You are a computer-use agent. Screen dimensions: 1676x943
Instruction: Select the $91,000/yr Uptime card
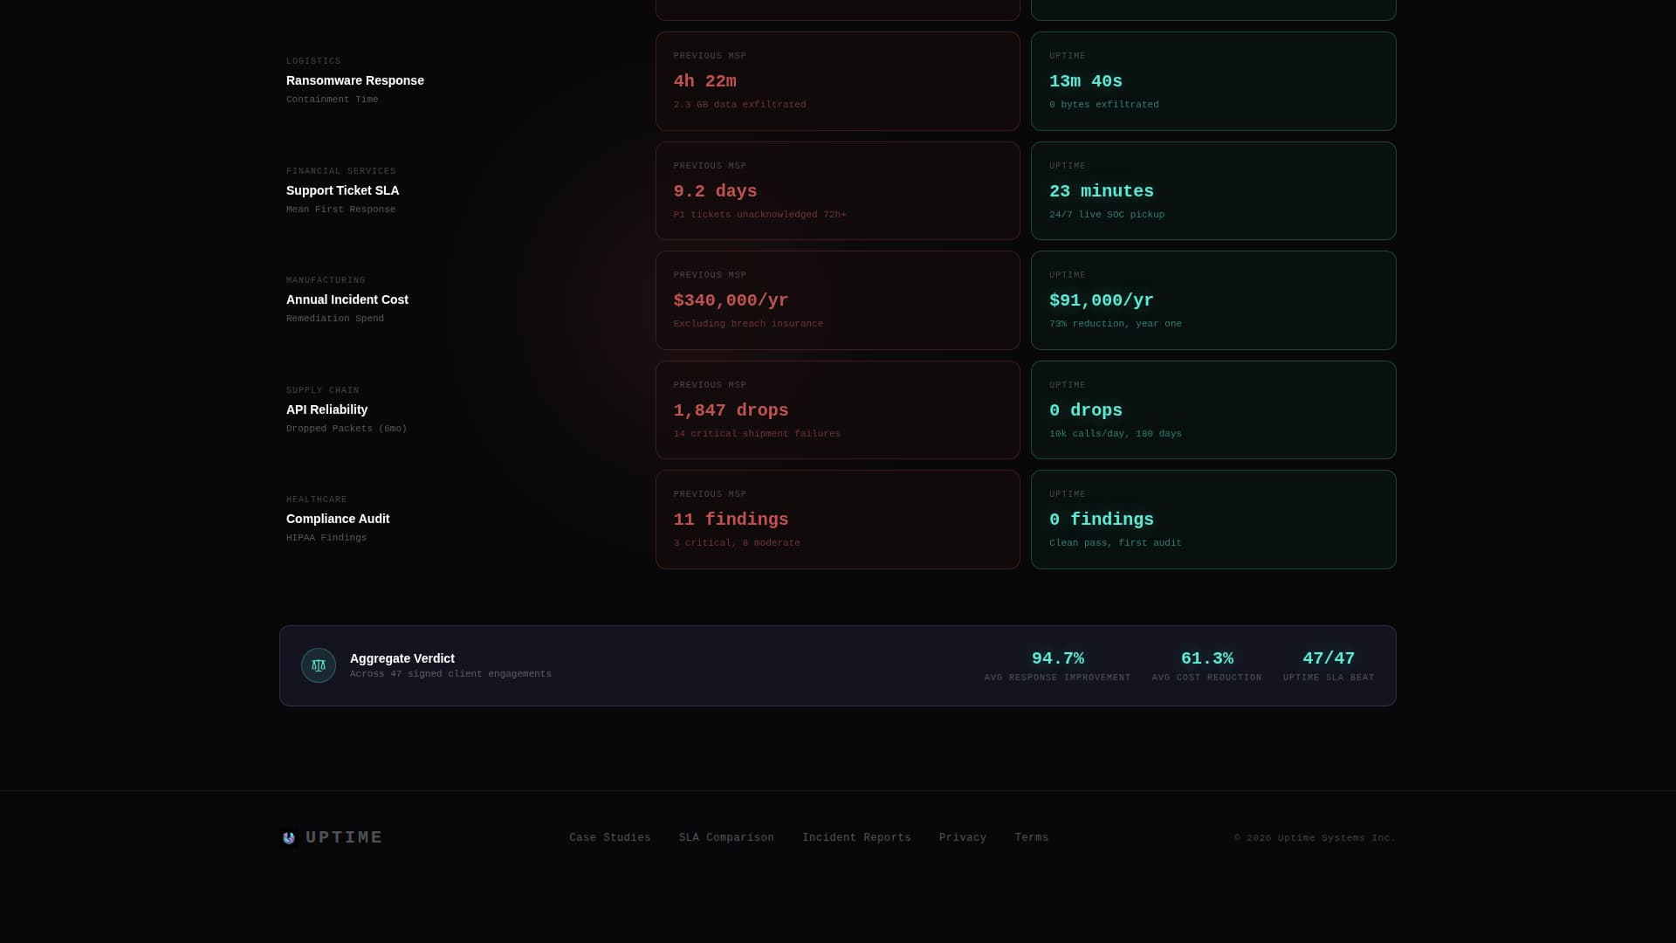click(x=1213, y=300)
